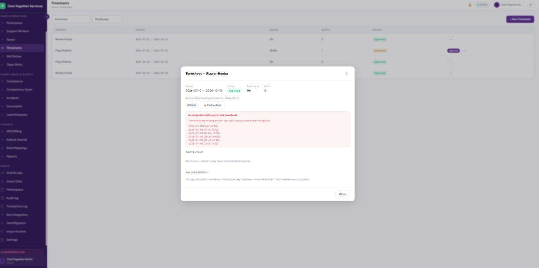Screen dimensions: 539x268
Task: Open Support Workers in the sidebar
Action: (22, 31)
